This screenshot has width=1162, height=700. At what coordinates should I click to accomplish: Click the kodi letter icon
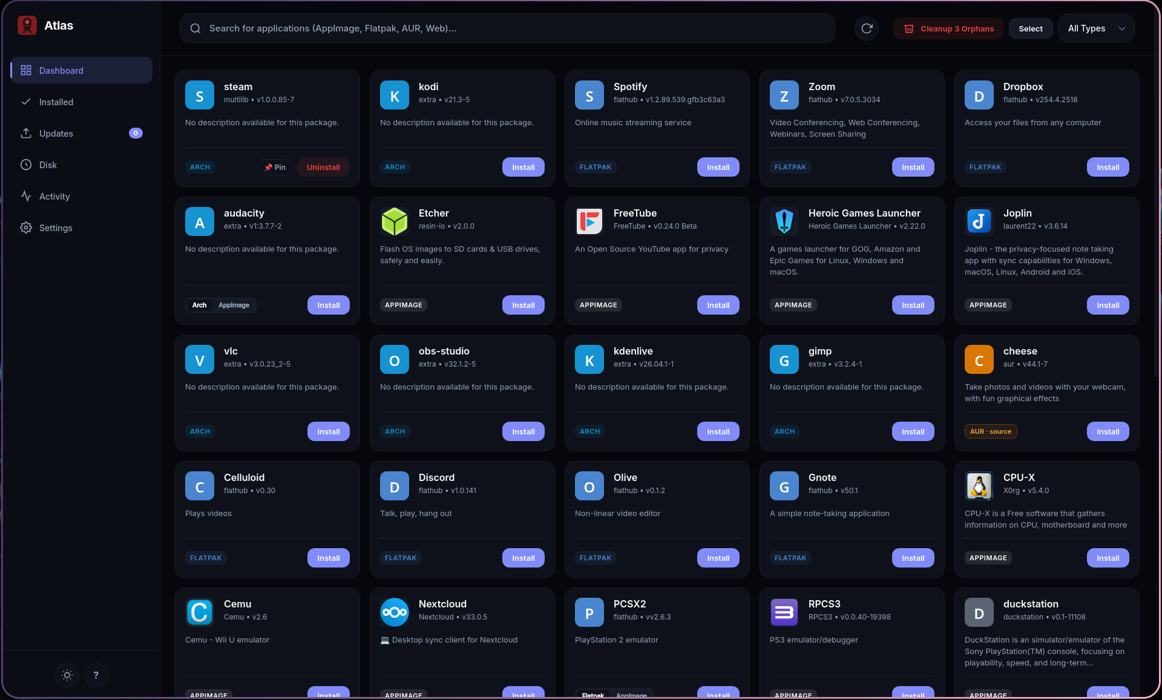[395, 95]
